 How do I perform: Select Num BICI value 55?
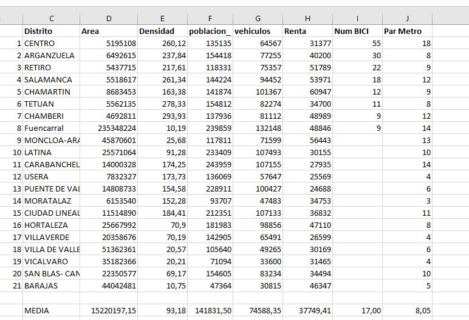pos(357,44)
